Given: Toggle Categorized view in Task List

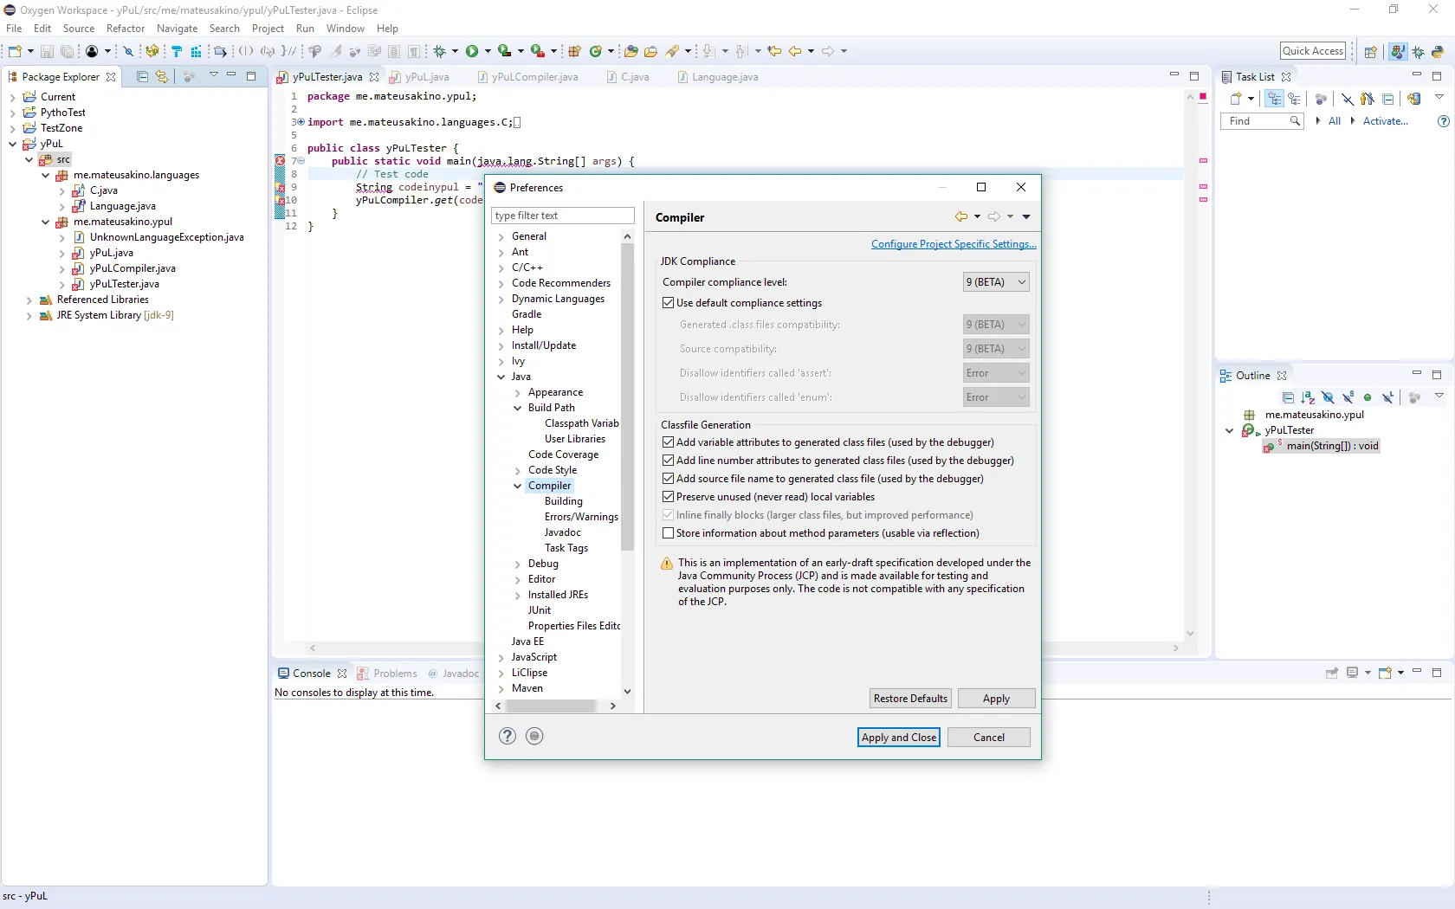Looking at the screenshot, I should 1274,99.
